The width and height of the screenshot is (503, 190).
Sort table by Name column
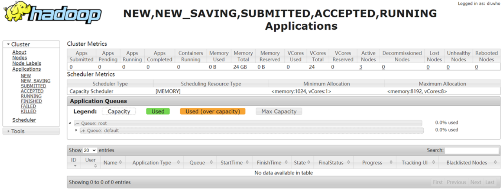click(113, 163)
